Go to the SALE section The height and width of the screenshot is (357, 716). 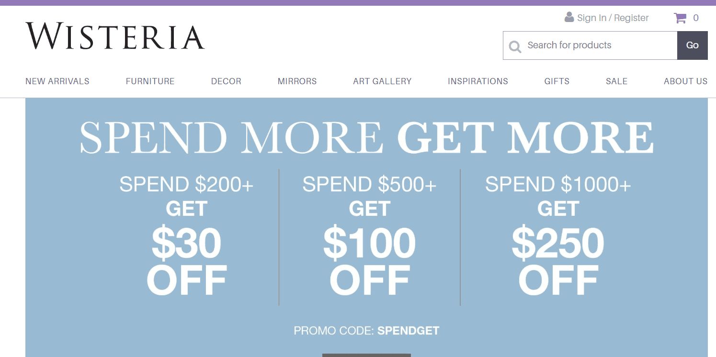click(x=616, y=81)
